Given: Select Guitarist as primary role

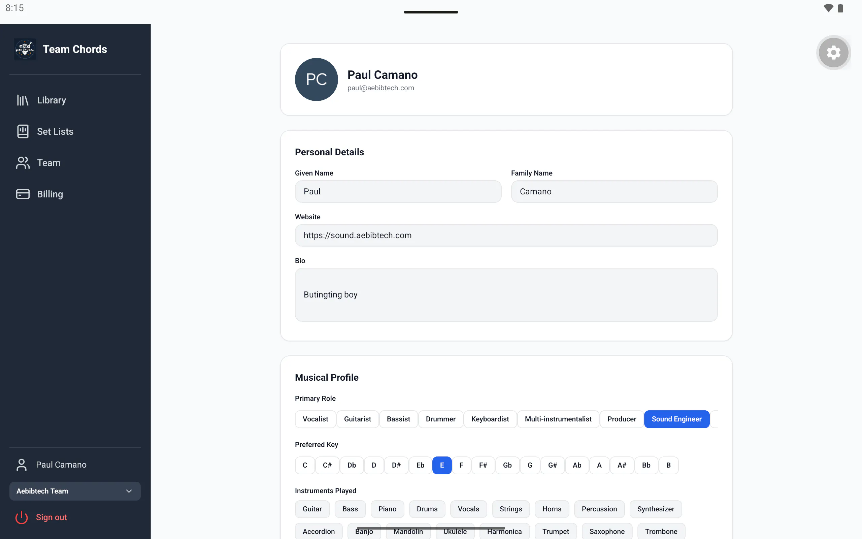Looking at the screenshot, I should pyautogui.click(x=357, y=419).
